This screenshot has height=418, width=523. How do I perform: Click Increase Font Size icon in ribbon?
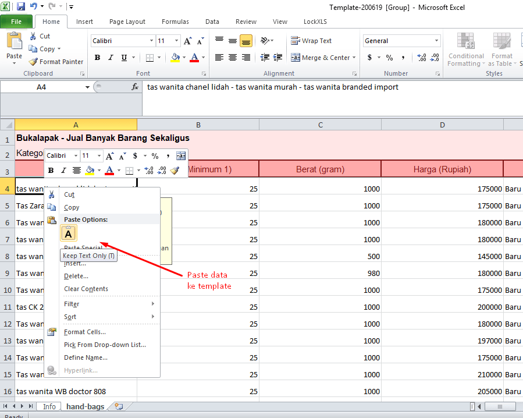click(x=187, y=41)
